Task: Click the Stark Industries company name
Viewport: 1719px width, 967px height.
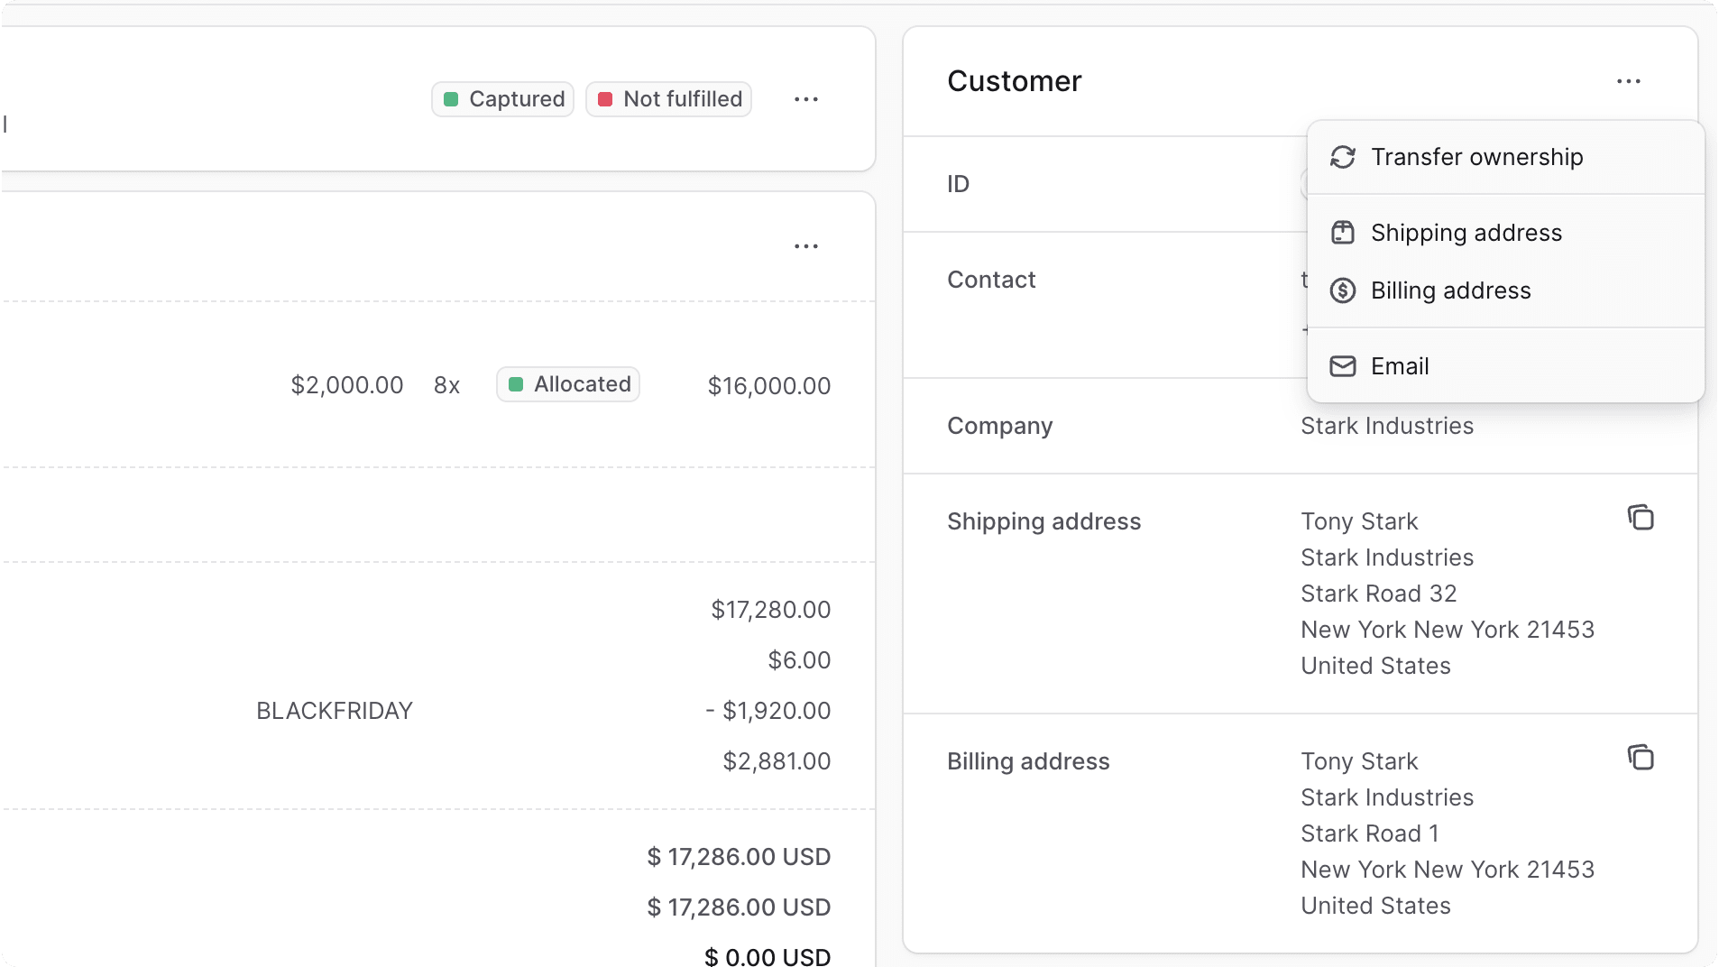Action: pyautogui.click(x=1386, y=426)
